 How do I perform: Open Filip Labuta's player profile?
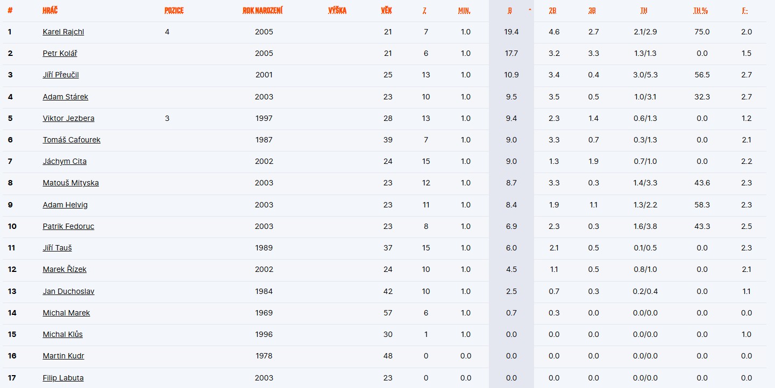tap(63, 378)
